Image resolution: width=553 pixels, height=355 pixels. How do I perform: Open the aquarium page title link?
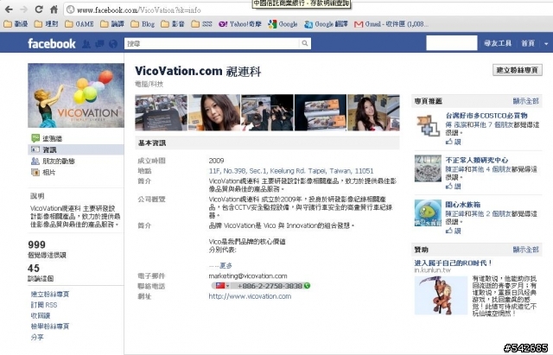[x=463, y=205]
